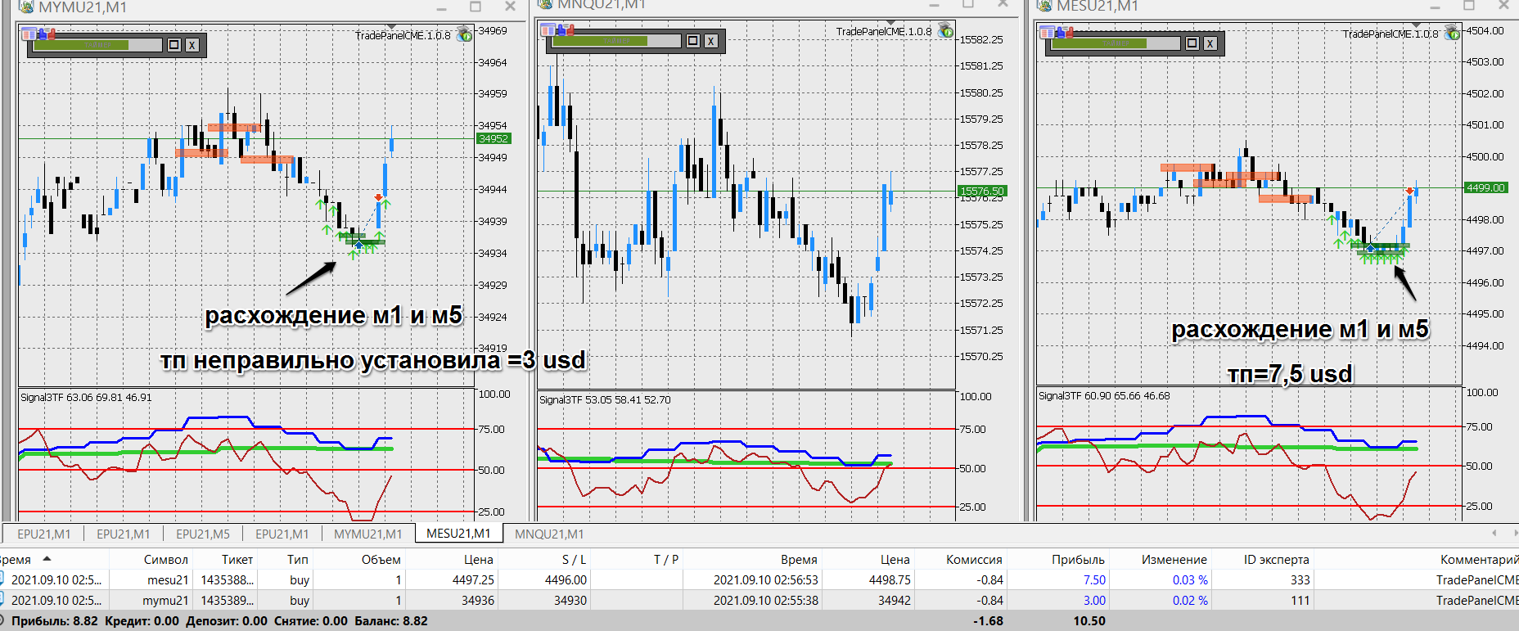This screenshot has width=1519, height=631.
Task: Click the 3.00 profit value
Action: tap(1094, 600)
